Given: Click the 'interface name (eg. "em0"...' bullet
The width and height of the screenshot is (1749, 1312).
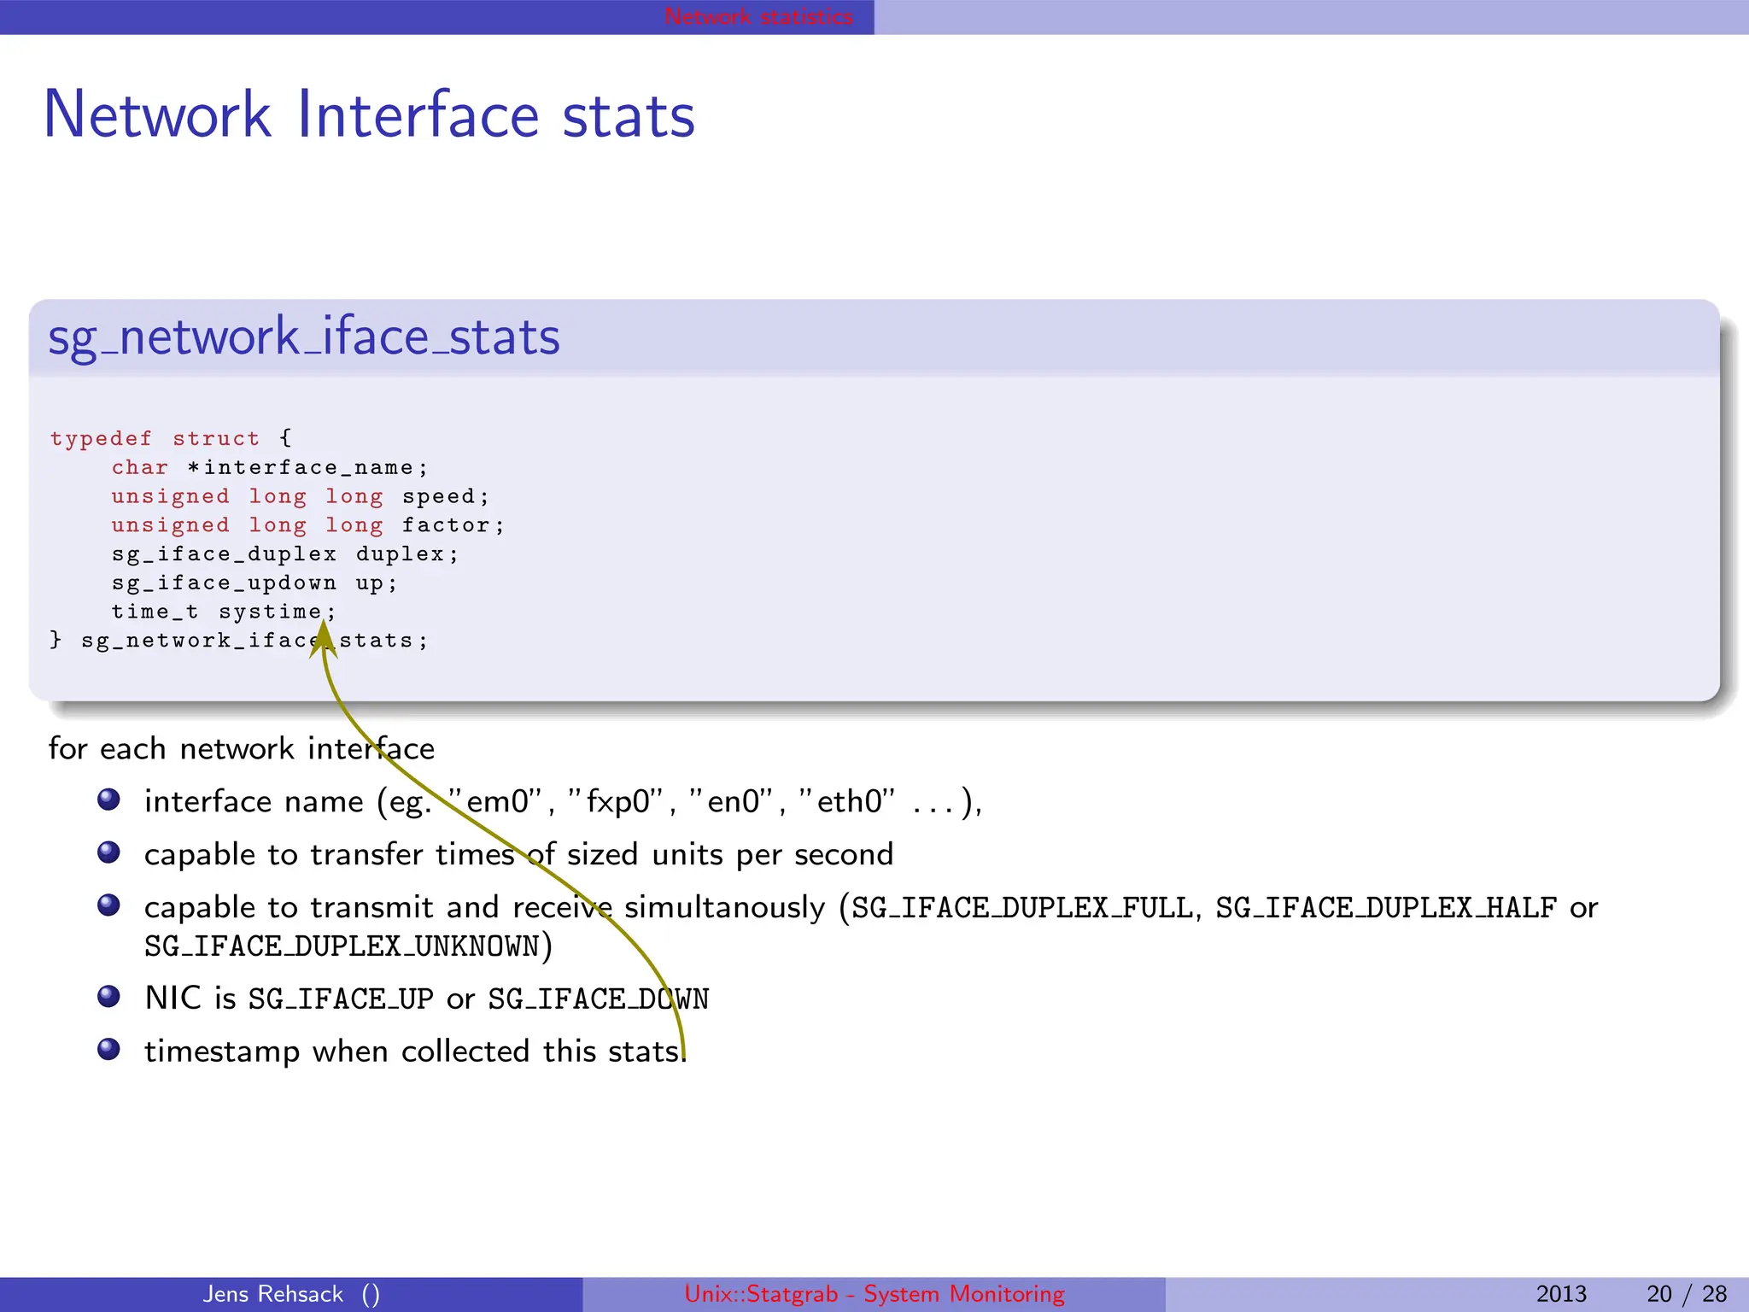Looking at the screenshot, I should coord(564,802).
